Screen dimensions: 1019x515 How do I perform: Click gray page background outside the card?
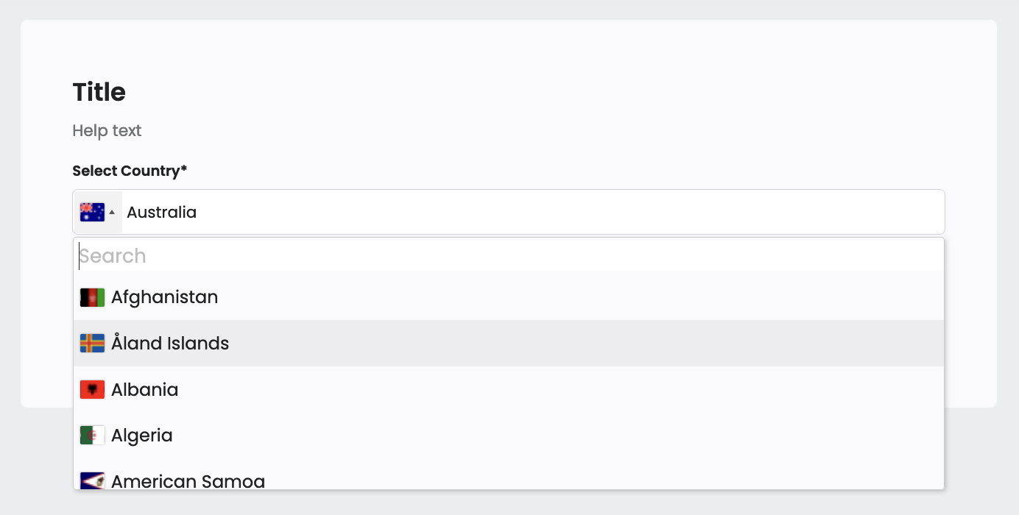point(1007,456)
